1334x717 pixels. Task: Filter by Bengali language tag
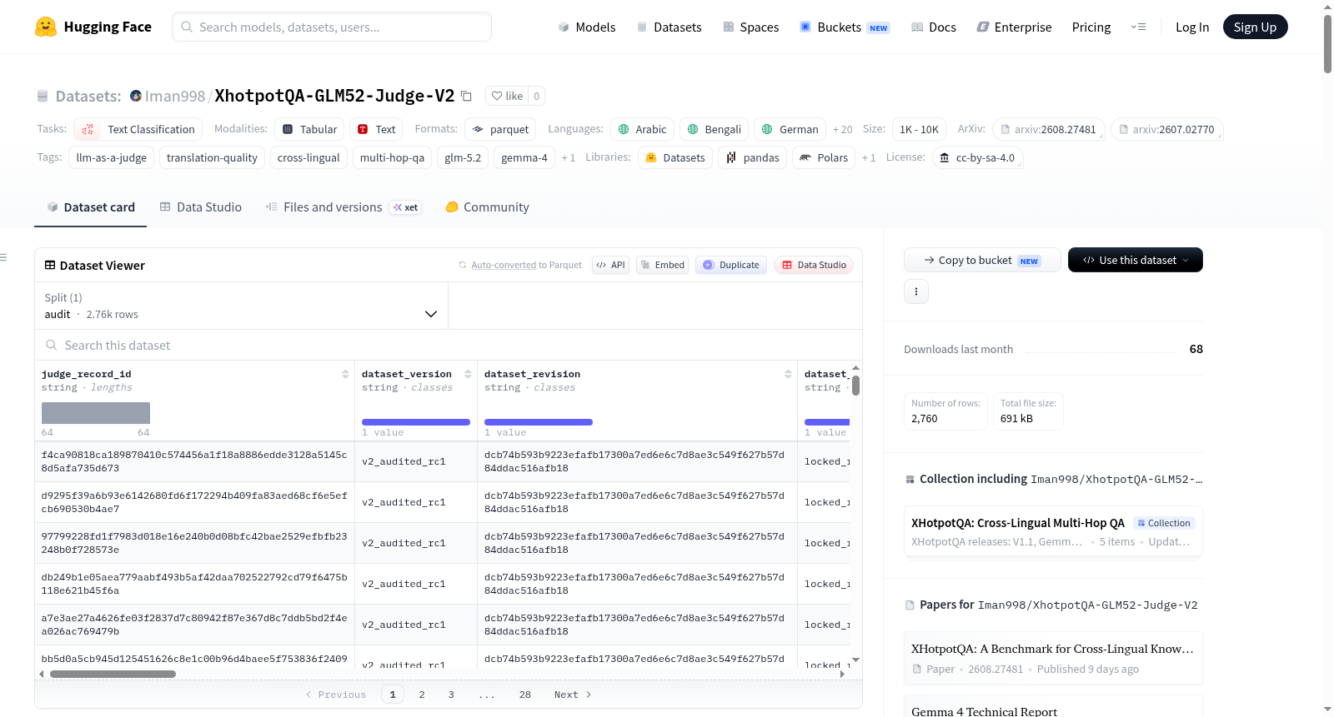pyautogui.click(x=714, y=129)
